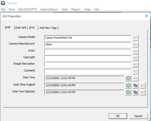Click the Camera Manufacturer field containing nikon
The image size is (151, 121).
tap(88, 44)
